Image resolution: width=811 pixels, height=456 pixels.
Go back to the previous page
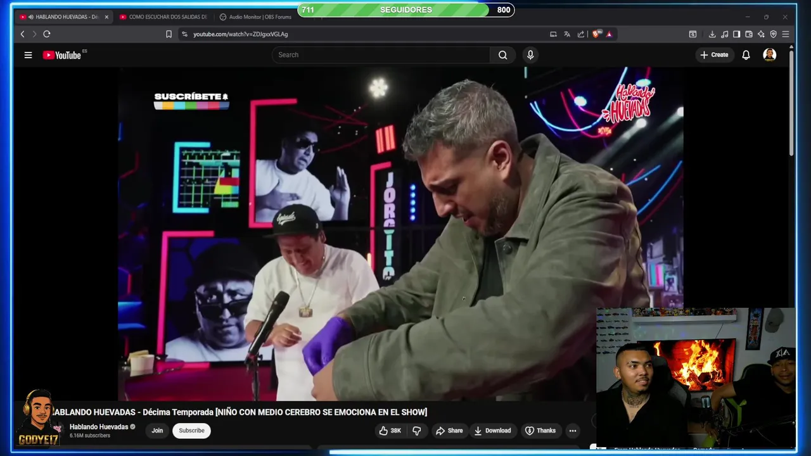(22, 34)
